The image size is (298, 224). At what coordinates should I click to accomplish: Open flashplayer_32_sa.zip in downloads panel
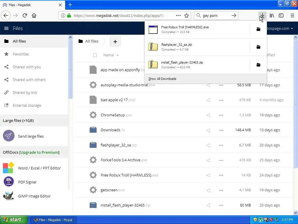click(x=197, y=47)
